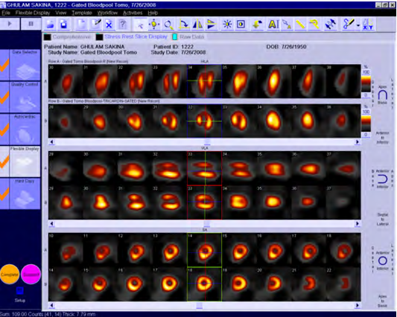Open the Quality Control workflow step
Screen dimensions: 397x317
(x=25, y=97)
